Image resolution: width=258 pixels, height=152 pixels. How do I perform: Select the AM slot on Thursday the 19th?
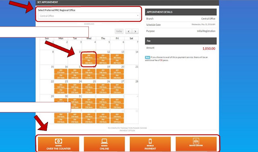103,71
